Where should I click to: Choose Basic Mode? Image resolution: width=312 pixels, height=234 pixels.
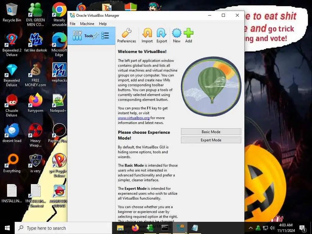point(211,132)
